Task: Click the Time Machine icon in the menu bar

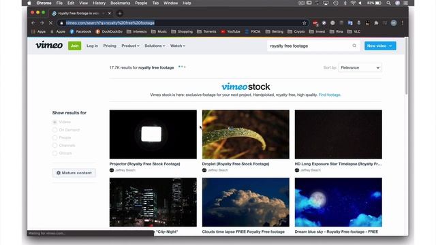Action: point(336,3)
